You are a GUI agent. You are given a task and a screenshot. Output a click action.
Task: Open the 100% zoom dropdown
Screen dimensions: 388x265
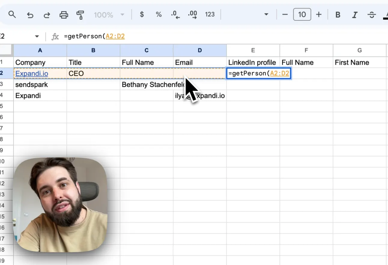point(109,14)
